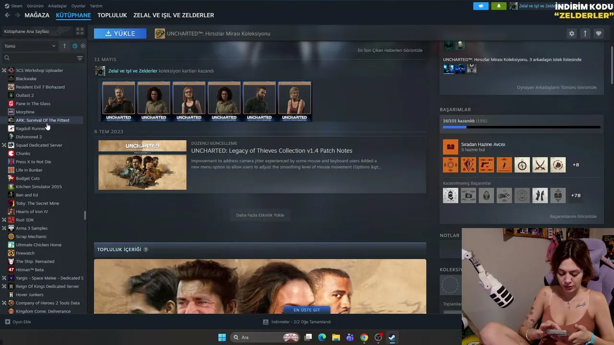614x345 pixels.
Task: Open Oynayan Arkadaşların Tümünü Görüntüle link
Action: tap(557, 88)
